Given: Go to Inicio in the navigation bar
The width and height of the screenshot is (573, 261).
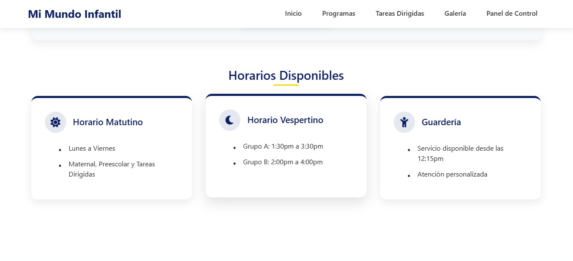Looking at the screenshot, I should pyautogui.click(x=293, y=14).
